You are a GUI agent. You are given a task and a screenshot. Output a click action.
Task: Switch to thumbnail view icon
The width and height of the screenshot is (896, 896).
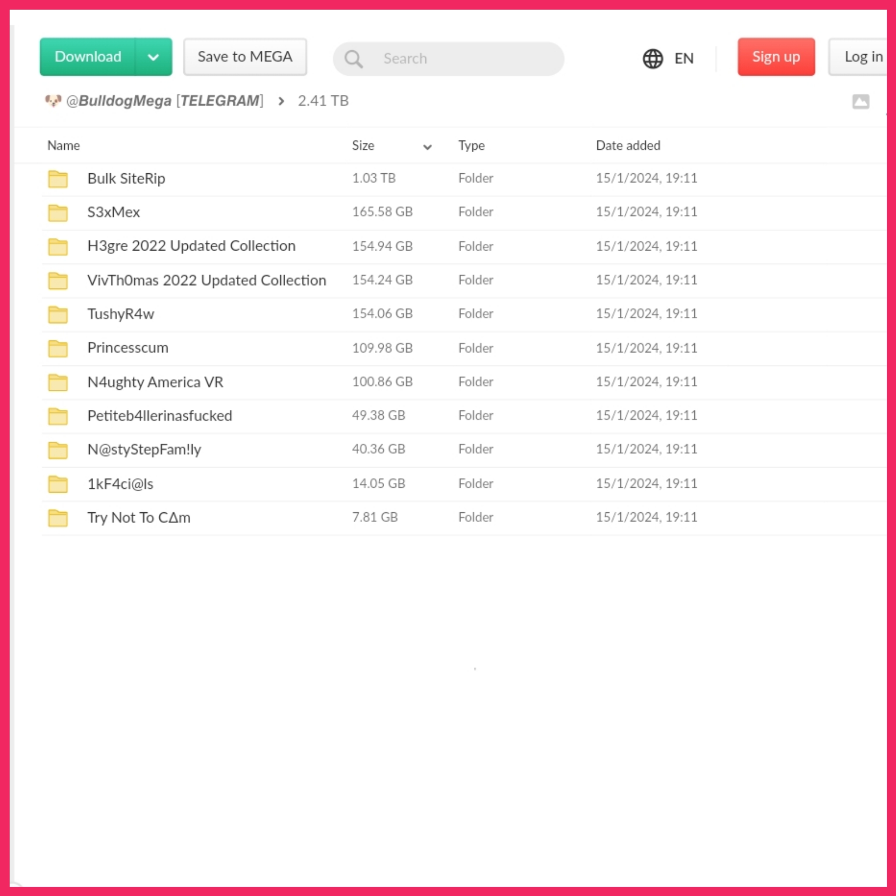pyautogui.click(x=861, y=101)
